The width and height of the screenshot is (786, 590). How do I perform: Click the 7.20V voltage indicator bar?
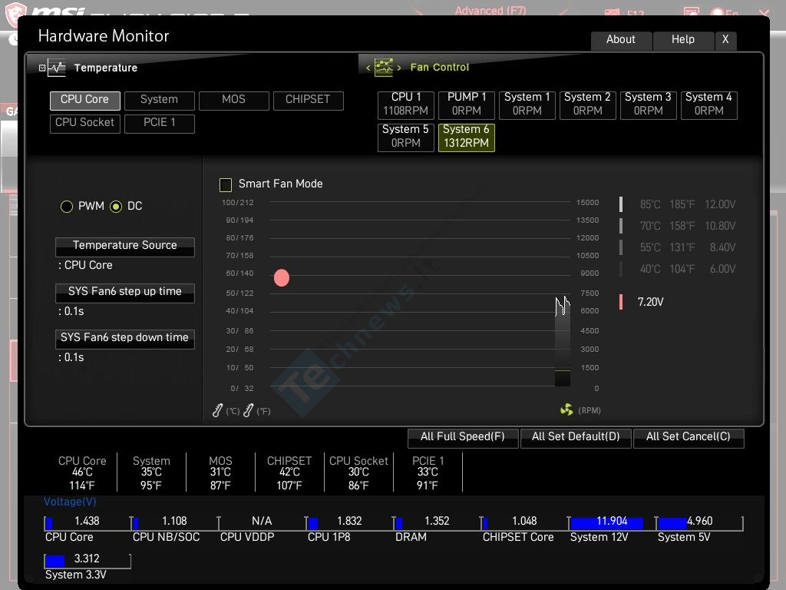click(621, 301)
